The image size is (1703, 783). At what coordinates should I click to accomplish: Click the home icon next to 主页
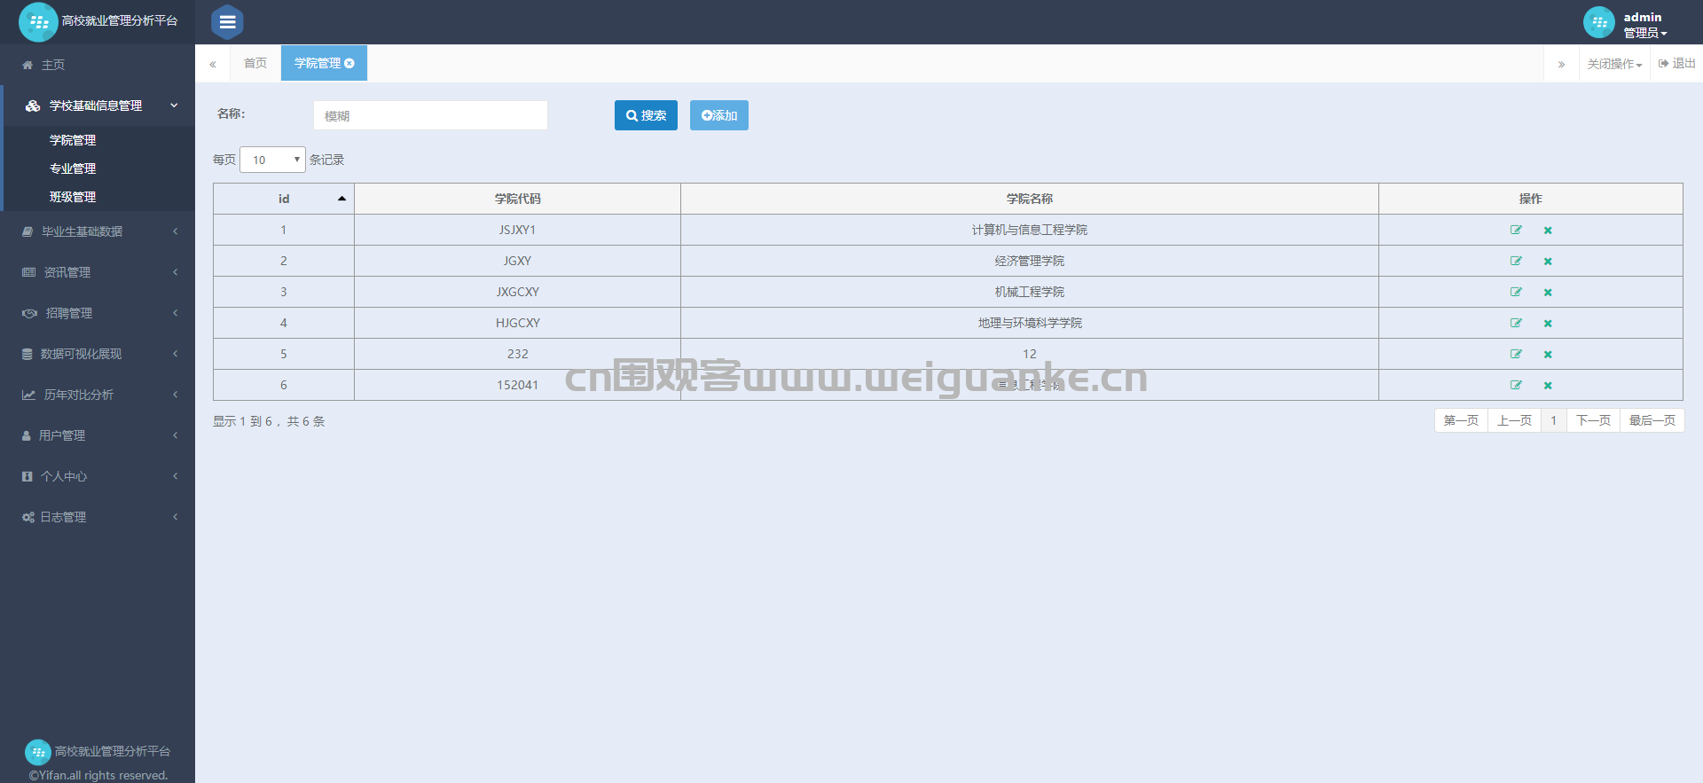pos(27,65)
